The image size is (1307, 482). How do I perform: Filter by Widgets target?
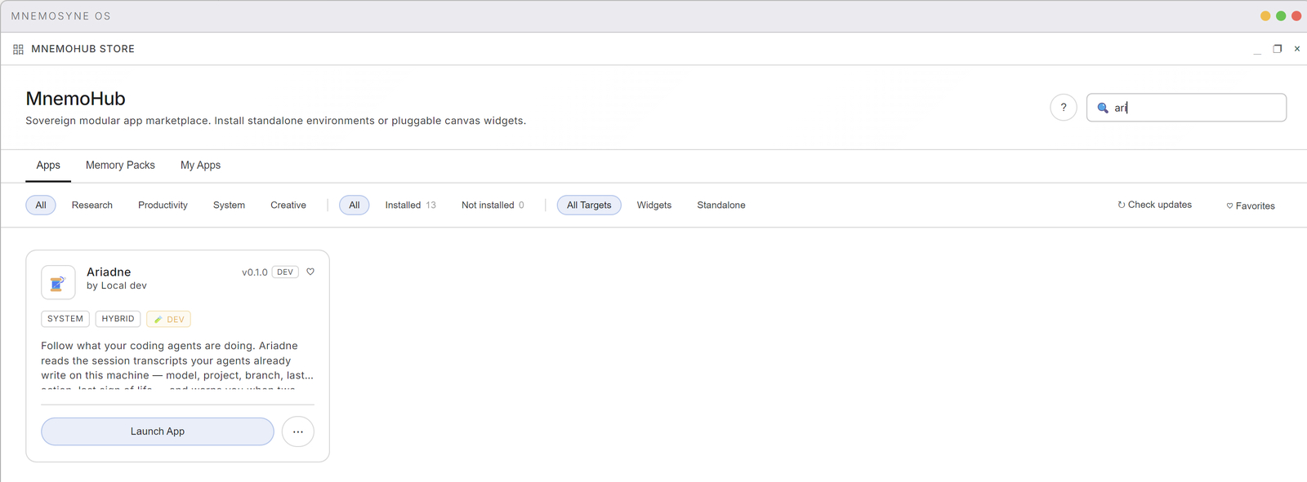click(654, 205)
